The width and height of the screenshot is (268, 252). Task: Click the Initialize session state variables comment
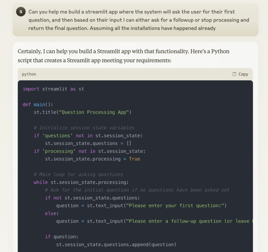click(x=84, y=128)
